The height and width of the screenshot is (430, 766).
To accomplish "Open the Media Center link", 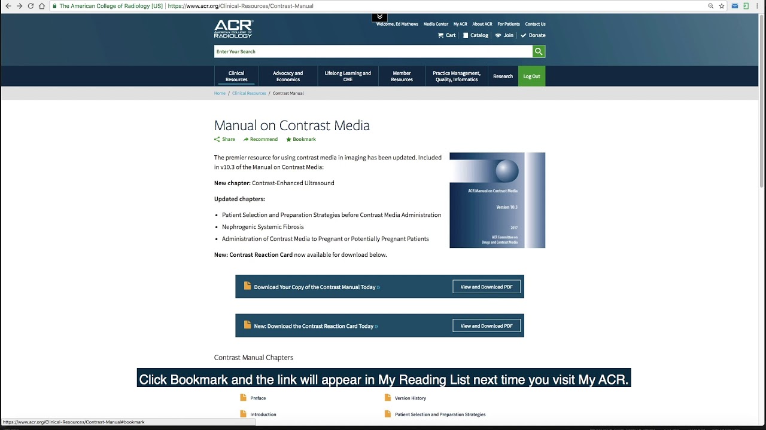I will point(436,24).
